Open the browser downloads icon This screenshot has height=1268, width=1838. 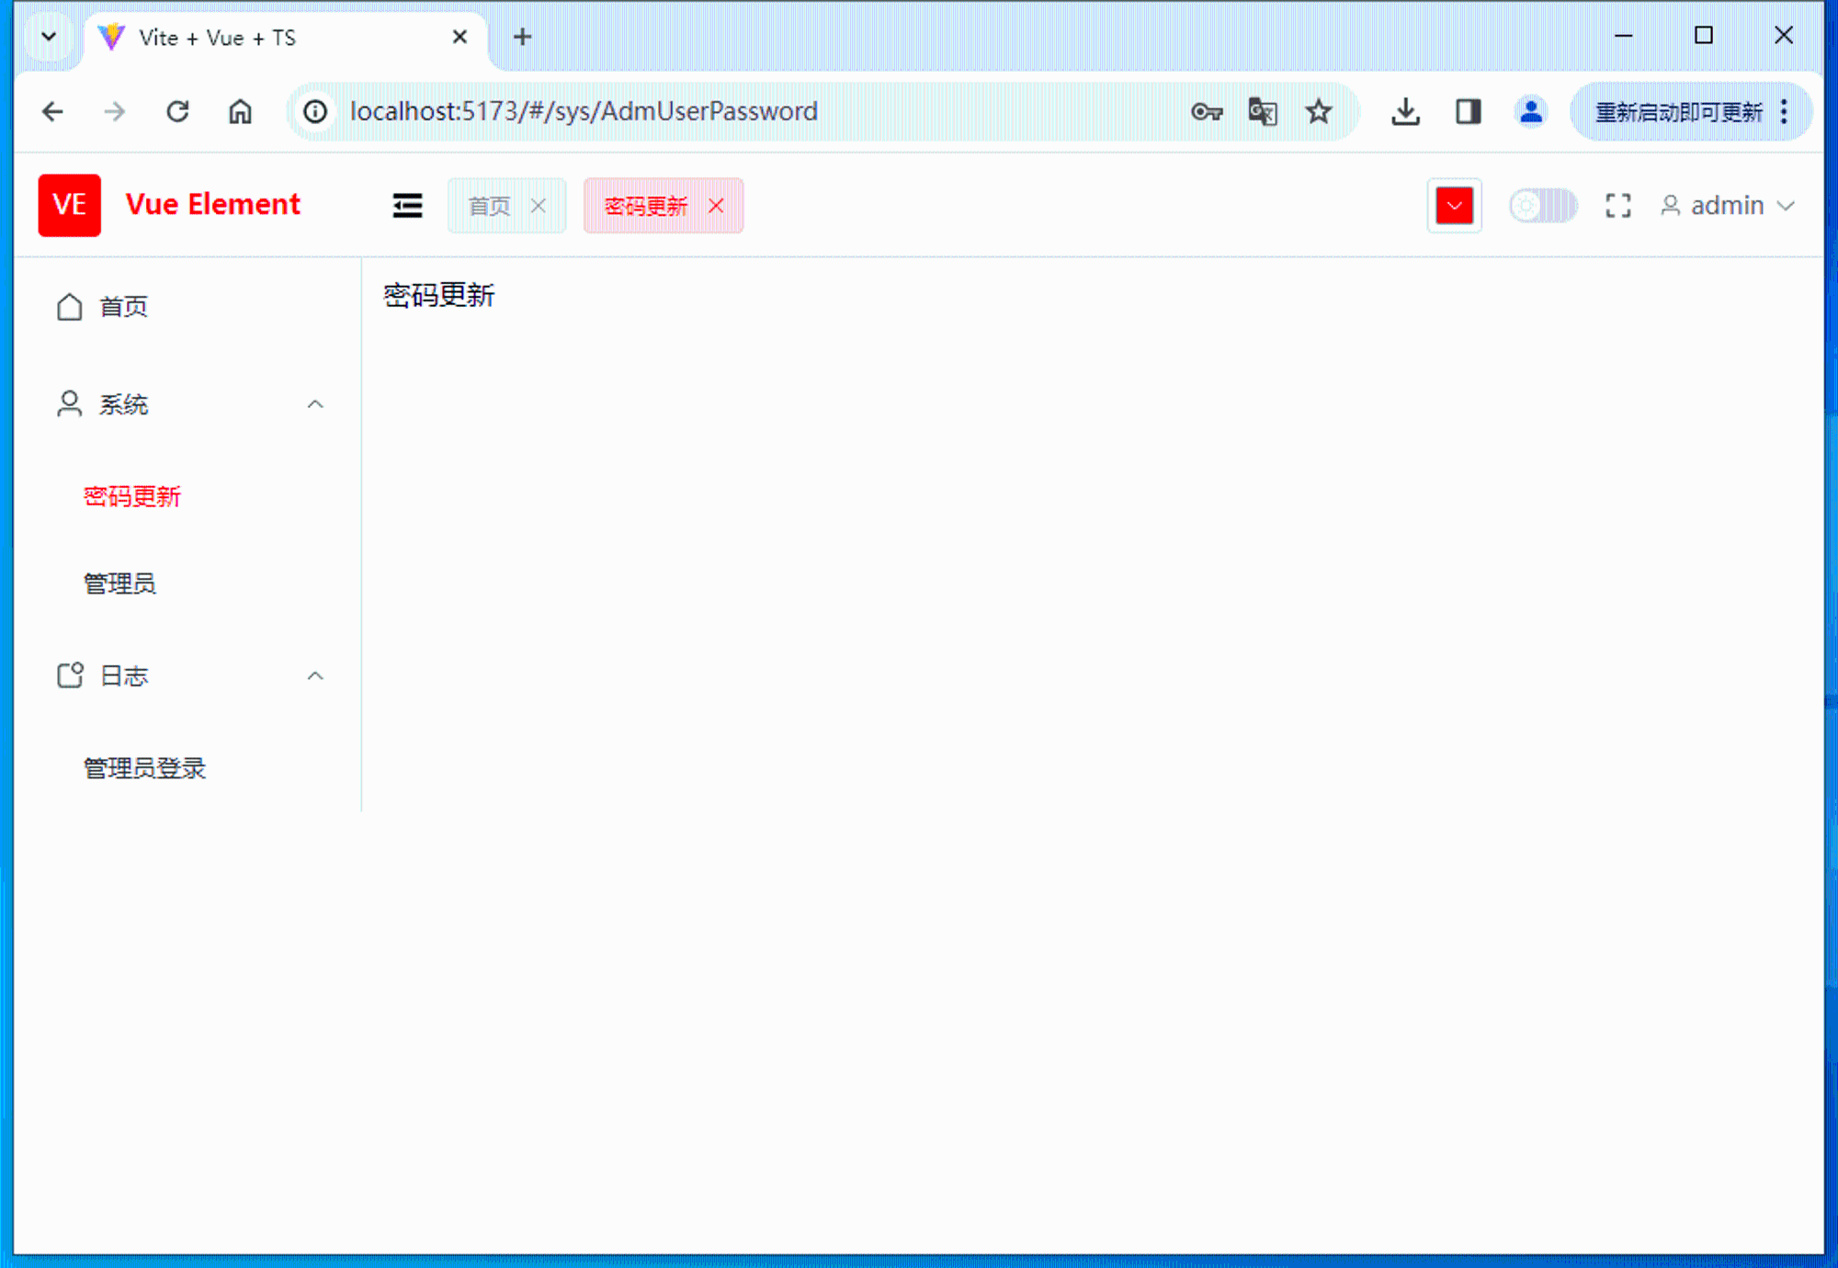pos(1405,112)
